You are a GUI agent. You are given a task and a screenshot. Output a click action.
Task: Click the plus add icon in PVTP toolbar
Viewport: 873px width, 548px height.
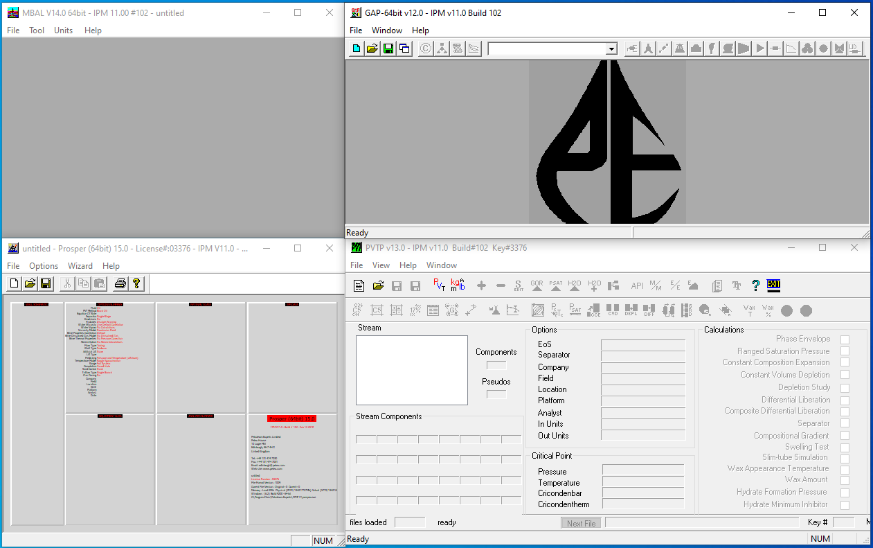[x=482, y=285]
